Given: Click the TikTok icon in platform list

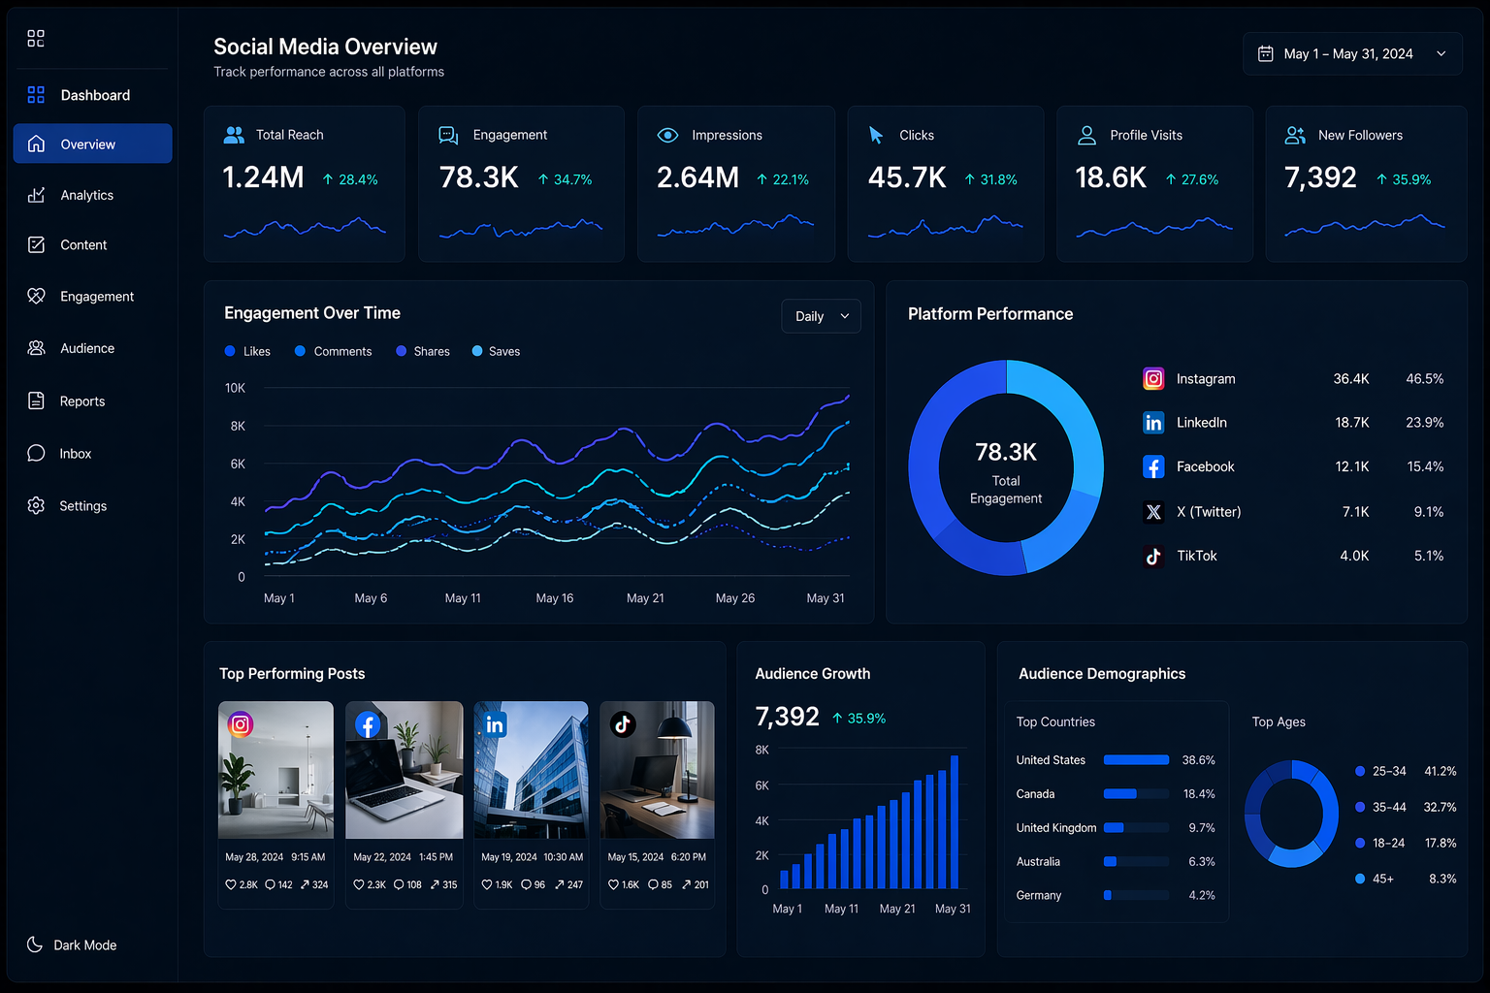Looking at the screenshot, I should point(1153,557).
